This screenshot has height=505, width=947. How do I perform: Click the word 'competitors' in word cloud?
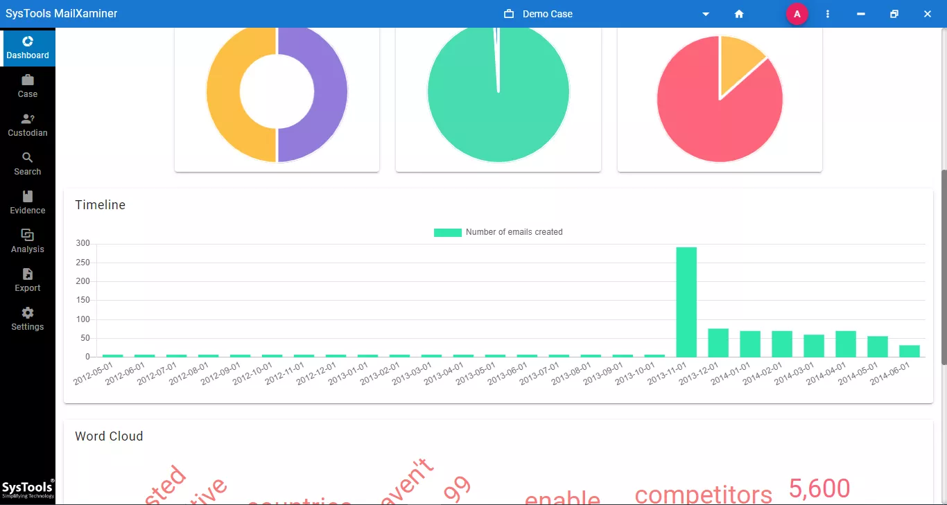click(x=704, y=495)
